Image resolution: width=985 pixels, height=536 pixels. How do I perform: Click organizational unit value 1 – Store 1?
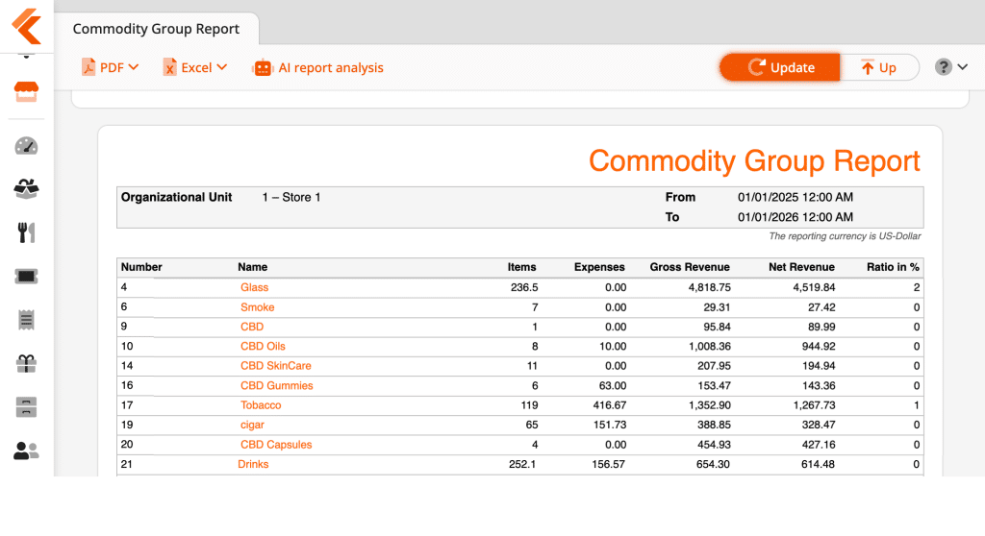point(291,197)
